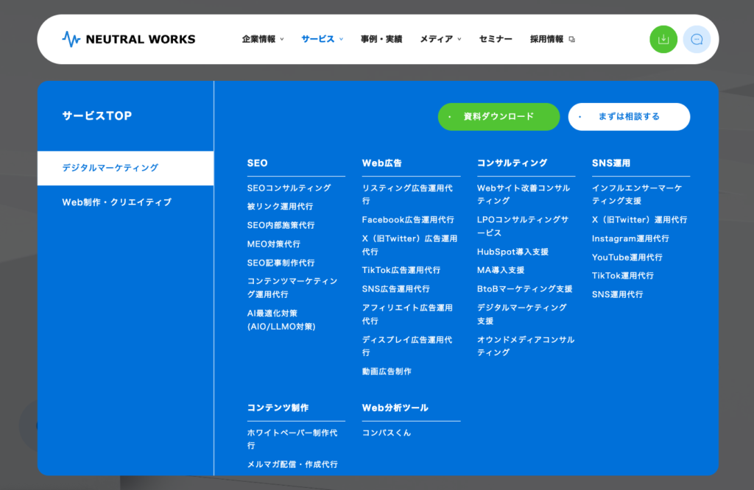Open HubSpot導入支援 link
The width and height of the screenshot is (754, 490).
coord(512,252)
